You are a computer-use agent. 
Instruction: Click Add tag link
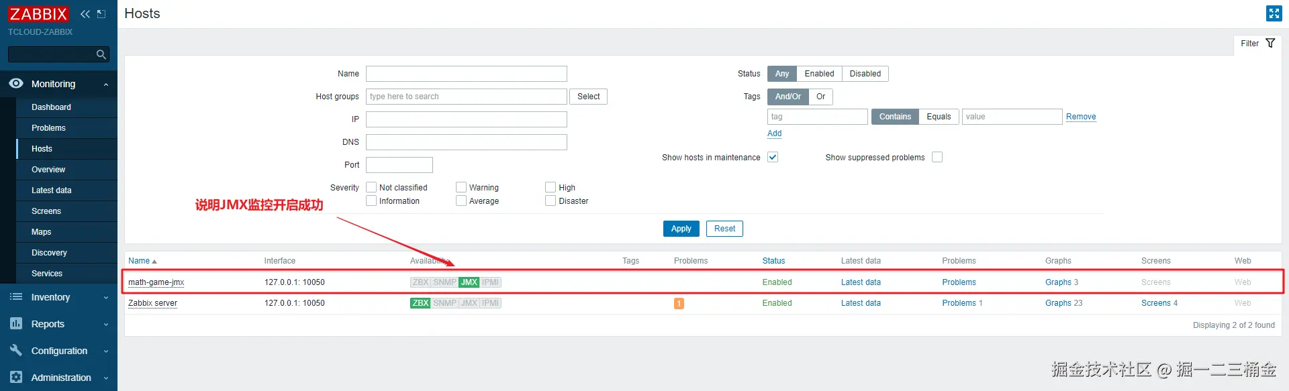[x=774, y=133]
